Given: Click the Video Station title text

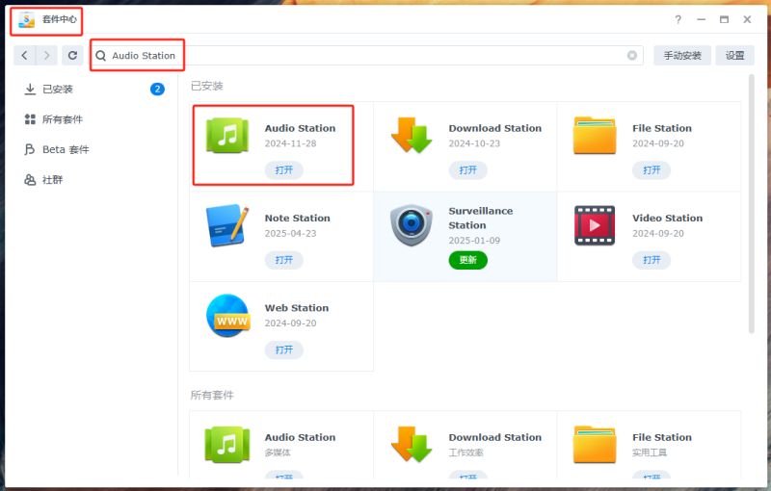Looking at the screenshot, I should (667, 218).
